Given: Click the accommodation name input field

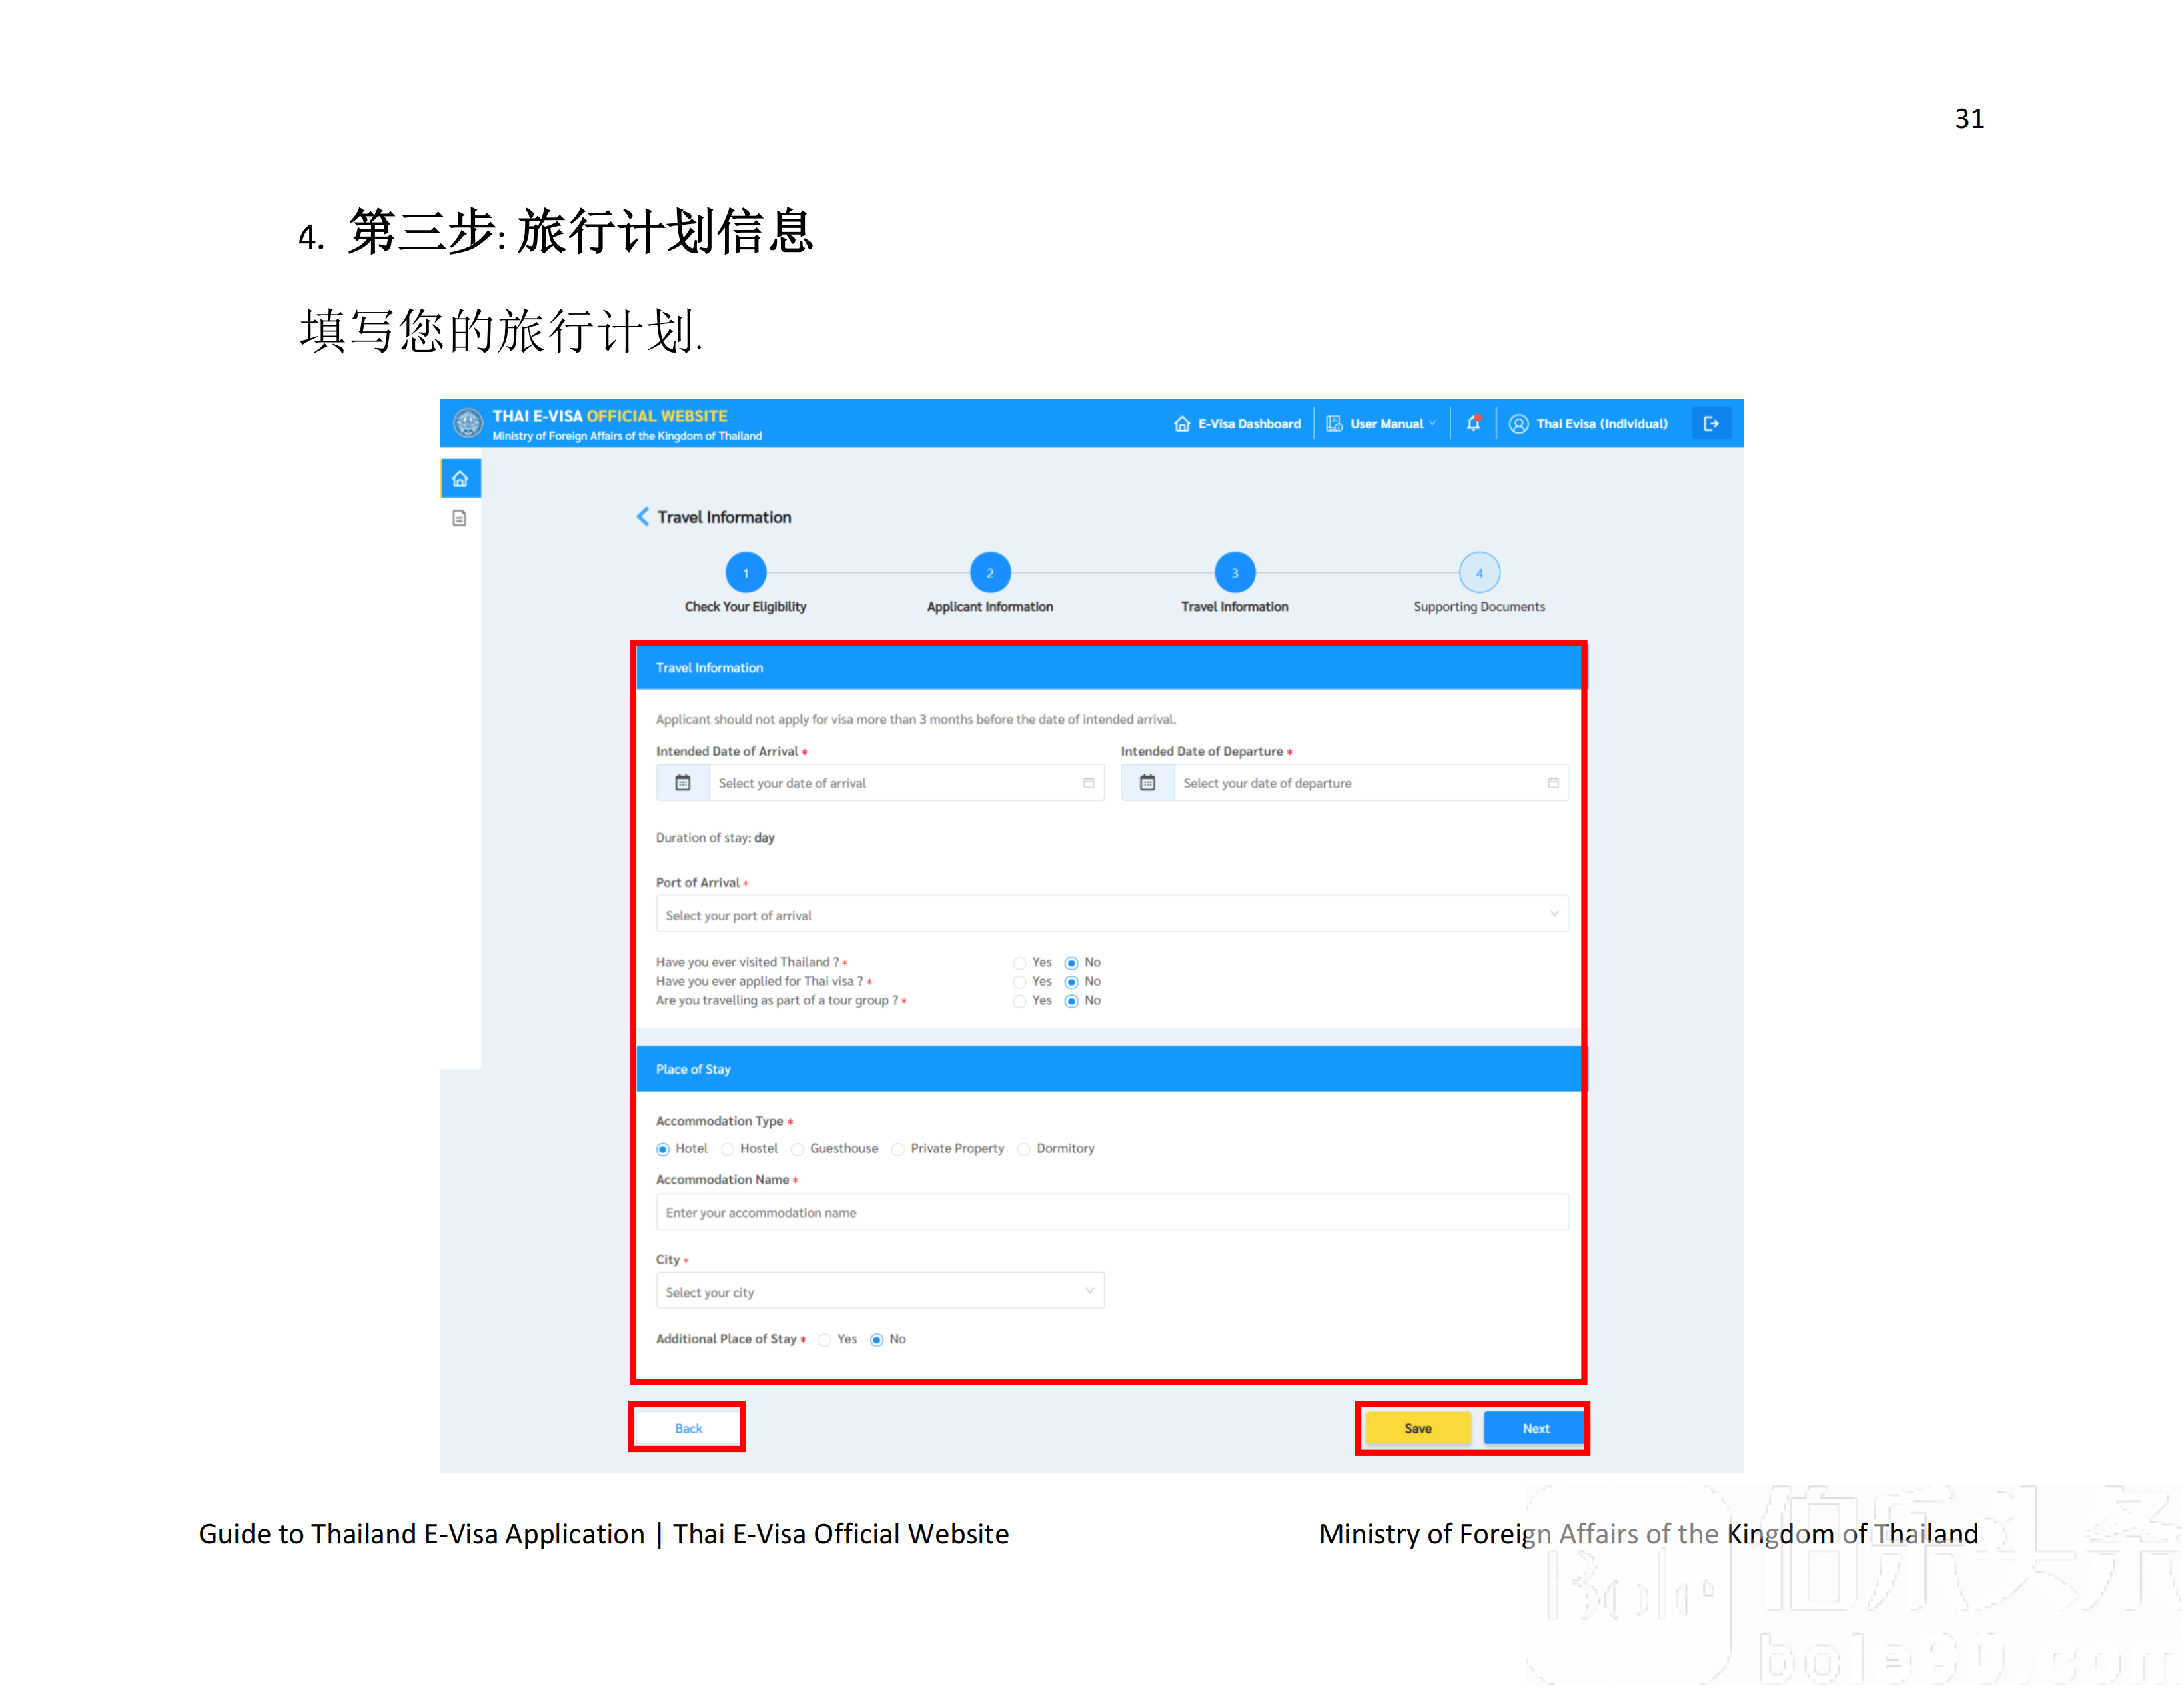Looking at the screenshot, I should coord(1110,1212).
